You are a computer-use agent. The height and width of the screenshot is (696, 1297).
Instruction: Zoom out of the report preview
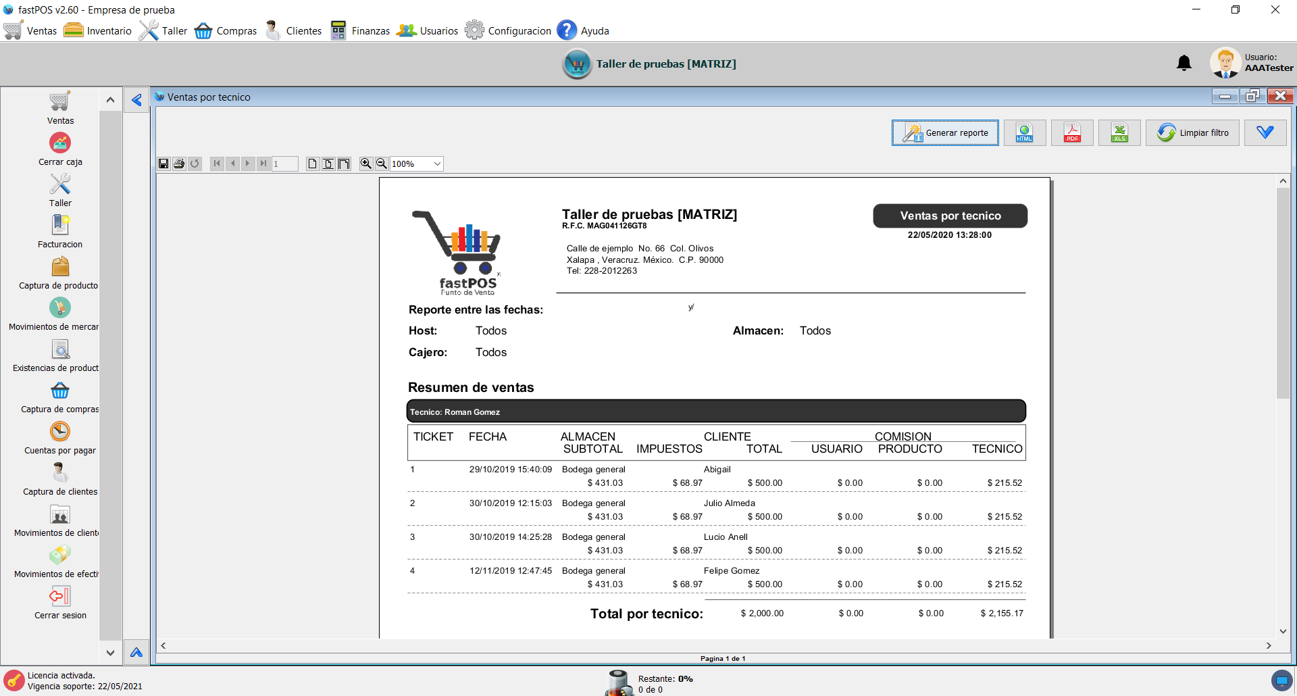382,164
